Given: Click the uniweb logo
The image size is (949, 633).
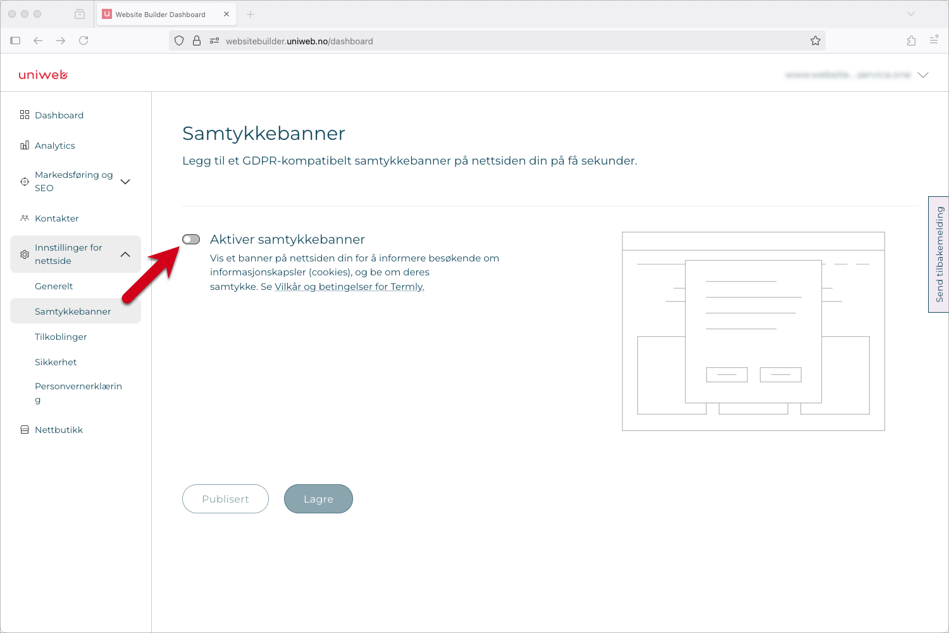Looking at the screenshot, I should [x=43, y=75].
